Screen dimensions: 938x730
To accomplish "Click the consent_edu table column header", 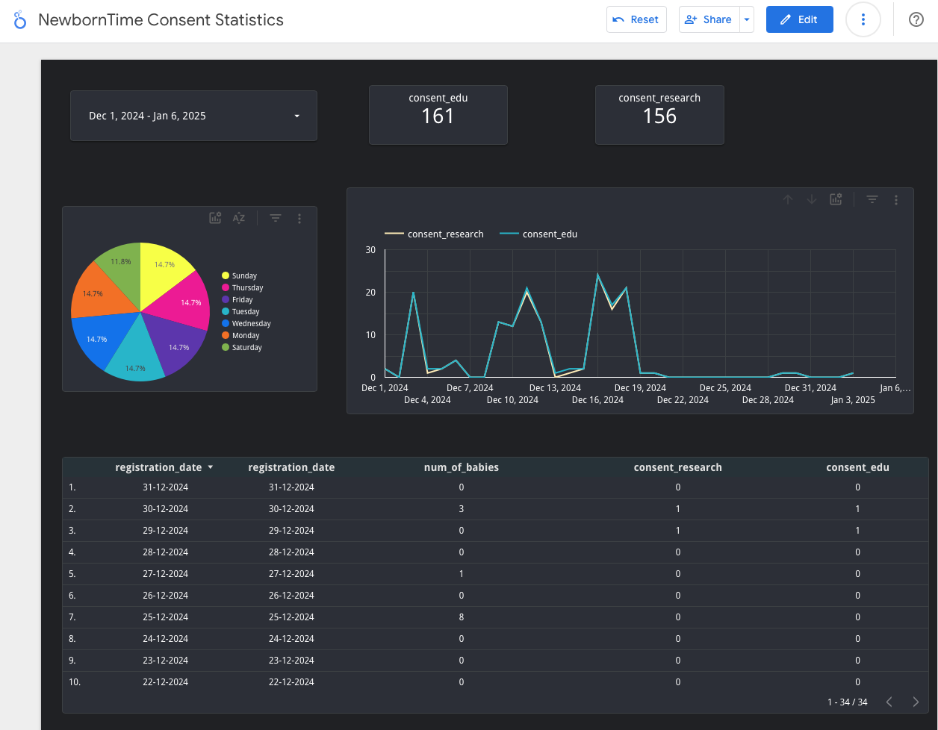I will click(857, 467).
